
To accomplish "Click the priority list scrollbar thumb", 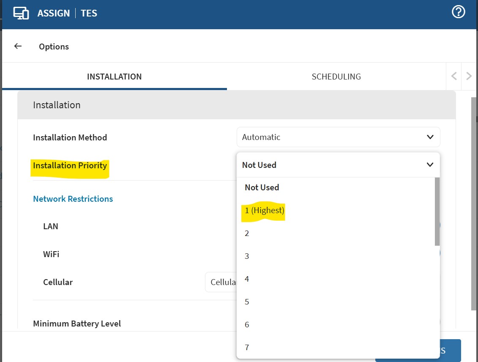I will 437,211.
